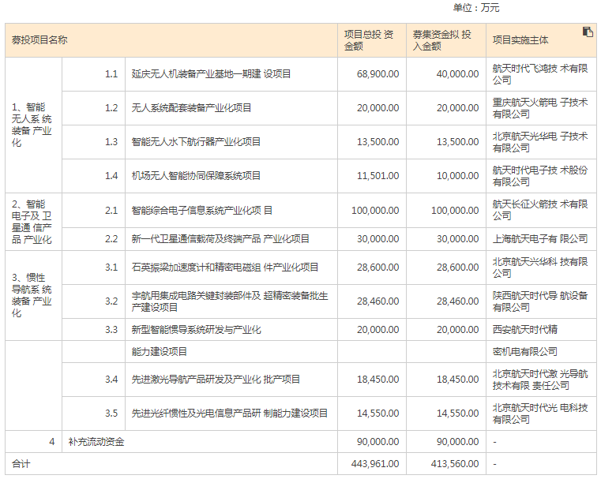Click project number 3.2

pyautogui.click(x=111, y=301)
